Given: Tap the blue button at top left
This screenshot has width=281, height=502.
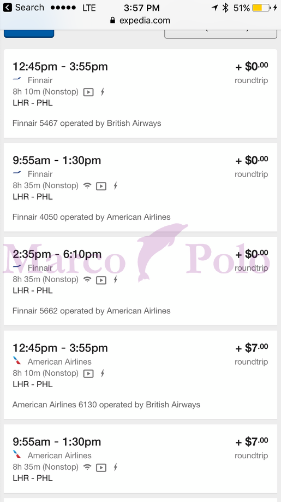Looking at the screenshot, I should tap(29, 33).
